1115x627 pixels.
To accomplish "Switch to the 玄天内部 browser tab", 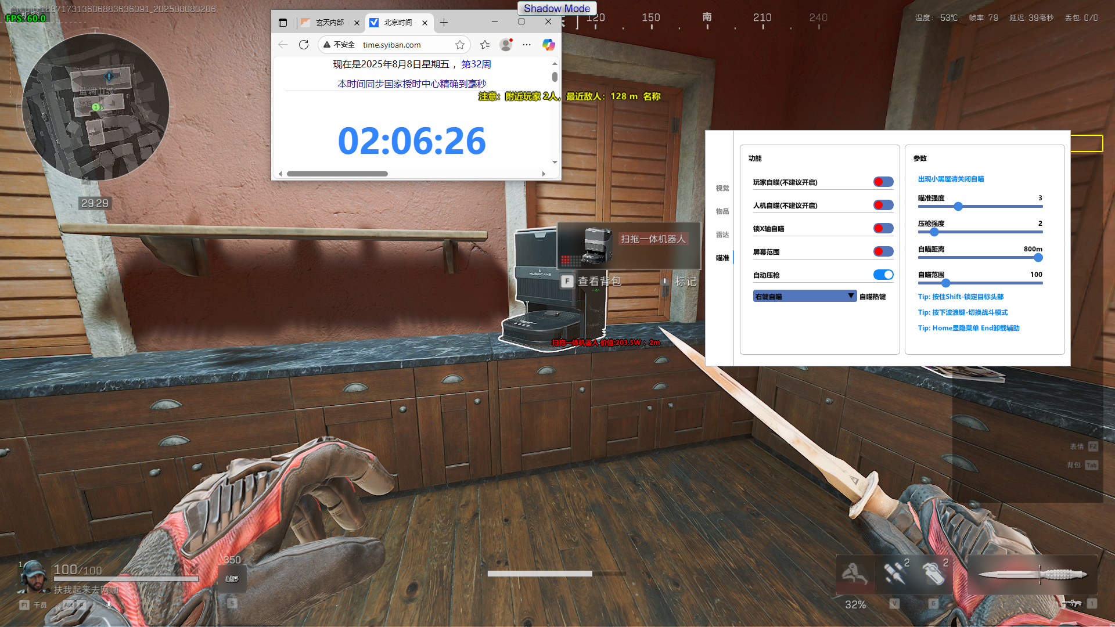I will click(329, 23).
